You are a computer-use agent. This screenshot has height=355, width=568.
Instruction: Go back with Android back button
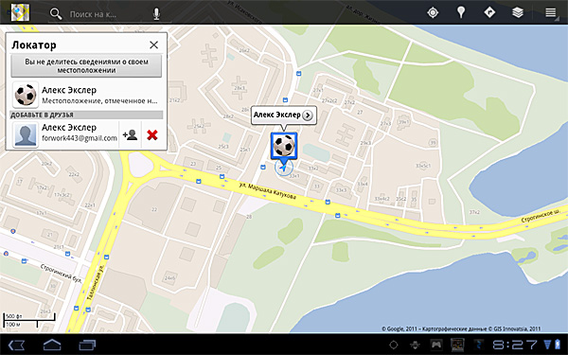pos(16,345)
